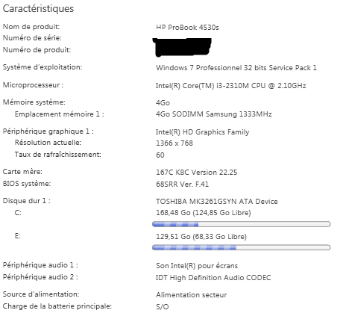Click the 1366 x 768 resolution value
Viewport: 346px width, 319px height.
[174, 143]
